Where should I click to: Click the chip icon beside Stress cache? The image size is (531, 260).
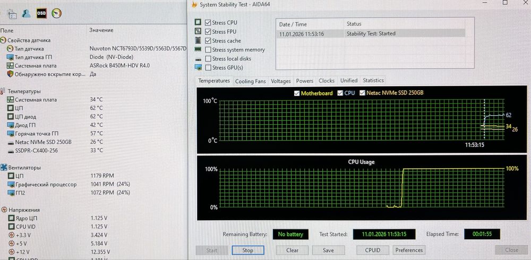(198, 40)
